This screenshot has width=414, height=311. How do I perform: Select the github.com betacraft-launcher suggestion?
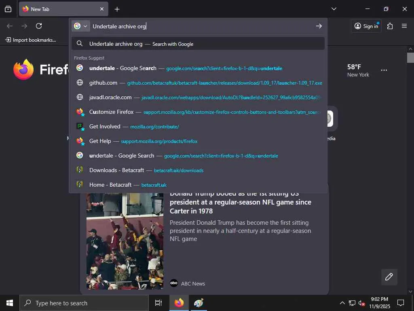(x=198, y=83)
